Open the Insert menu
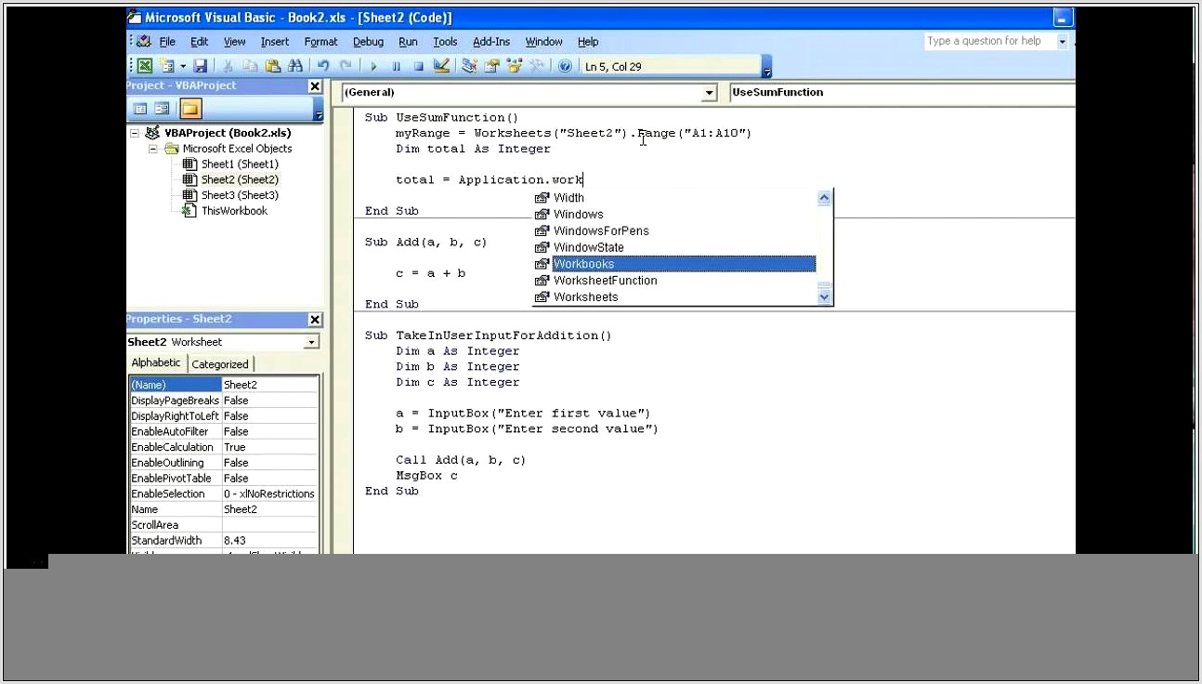The height and width of the screenshot is (684, 1202). pyautogui.click(x=275, y=42)
